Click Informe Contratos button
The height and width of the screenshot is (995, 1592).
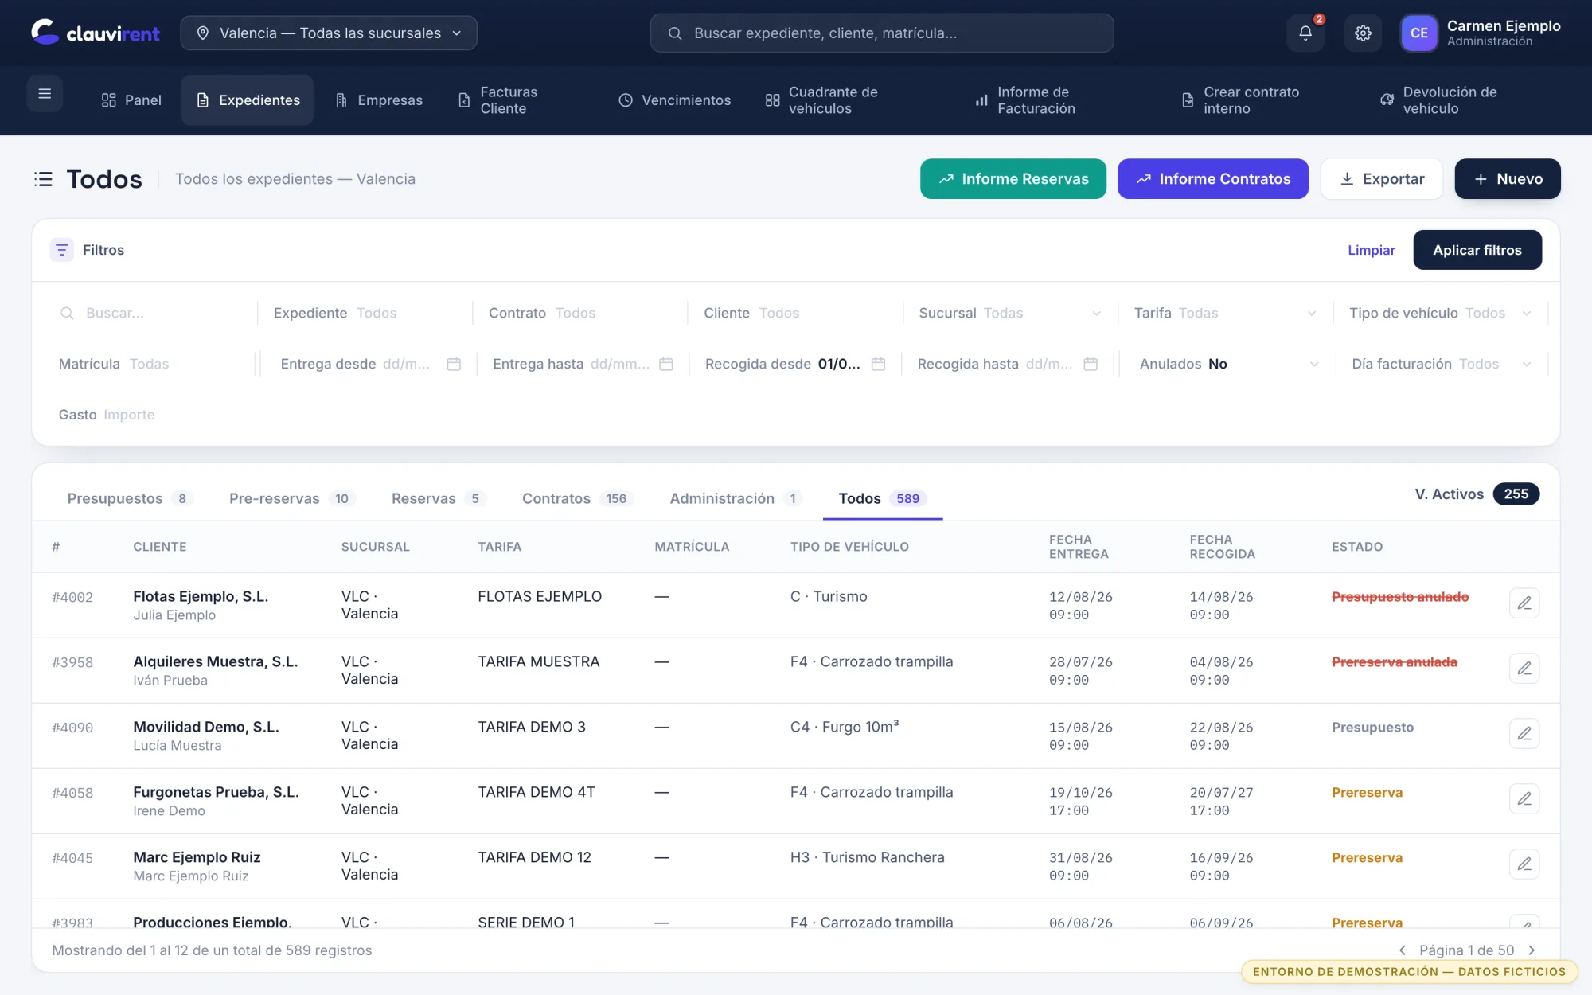(x=1213, y=179)
